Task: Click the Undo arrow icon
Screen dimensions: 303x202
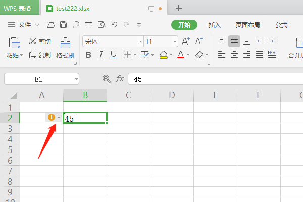Action: point(115,25)
